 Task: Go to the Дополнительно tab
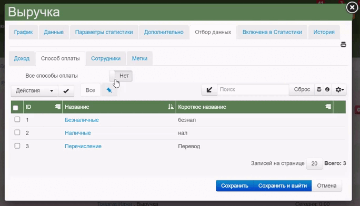[164, 32]
